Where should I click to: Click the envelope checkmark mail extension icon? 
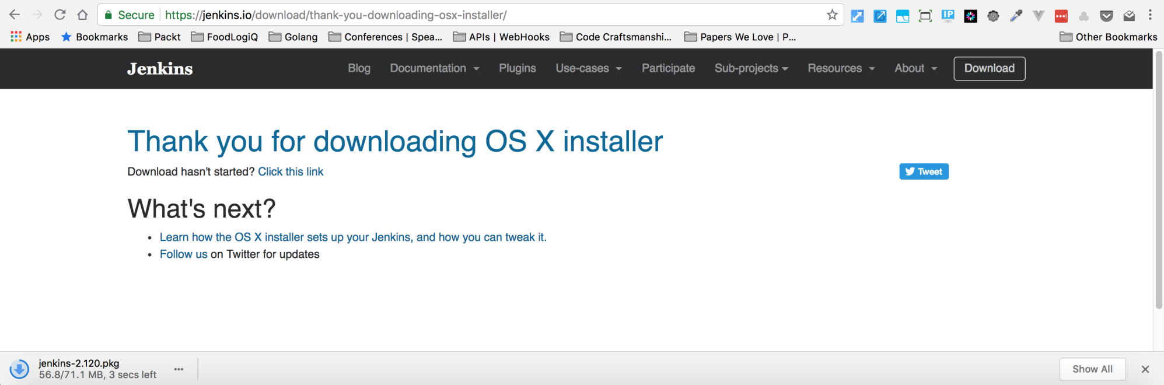point(1129,16)
